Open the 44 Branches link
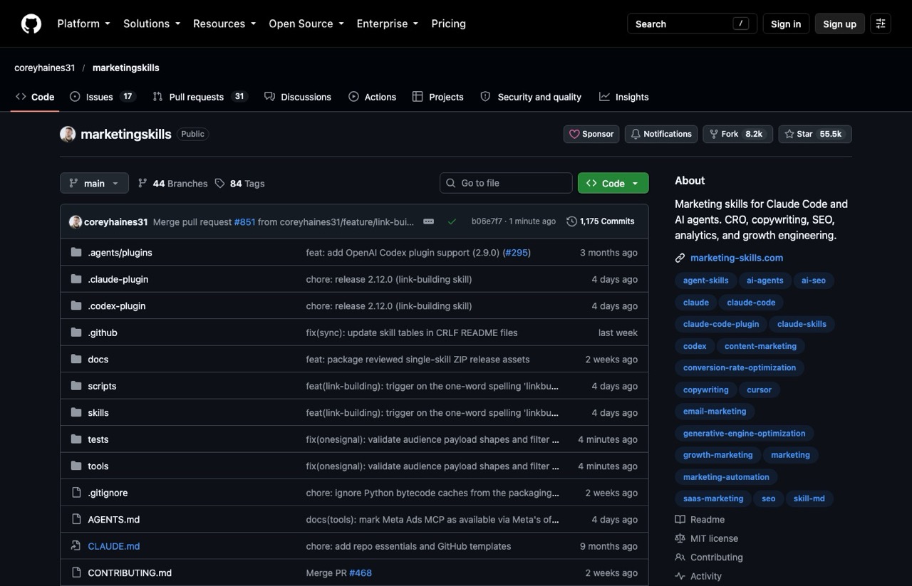The height and width of the screenshot is (586, 912). (x=172, y=183)
